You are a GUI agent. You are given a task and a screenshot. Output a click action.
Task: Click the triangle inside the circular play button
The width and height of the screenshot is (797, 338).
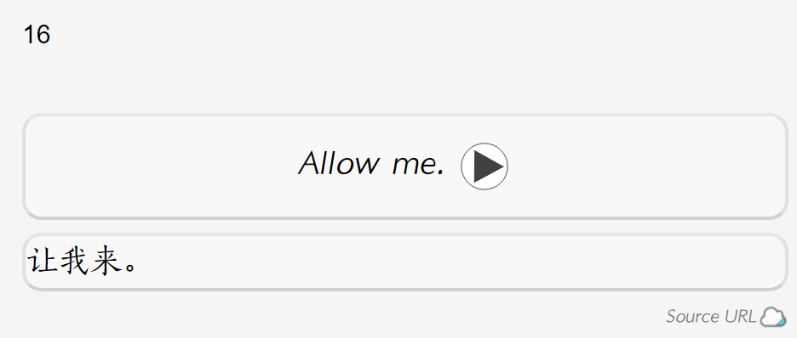(x=487, y=166)
